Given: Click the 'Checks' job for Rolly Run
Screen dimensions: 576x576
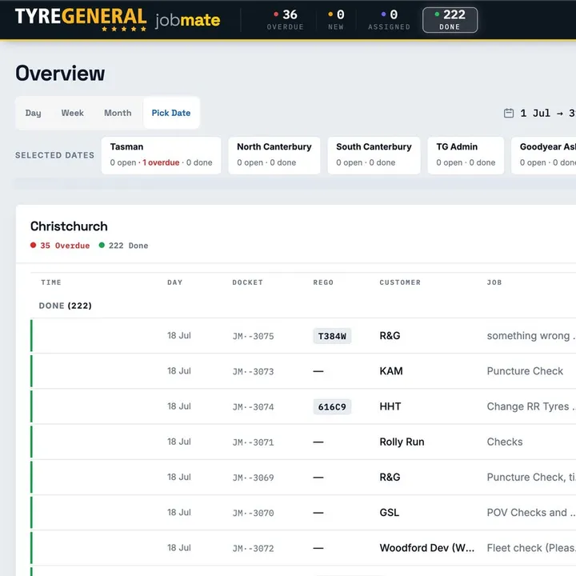Looking at the screenshot, I should click(505, 442).
